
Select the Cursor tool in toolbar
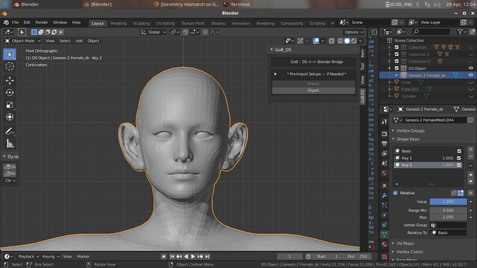pyautogui.click(x=10, y=67)
